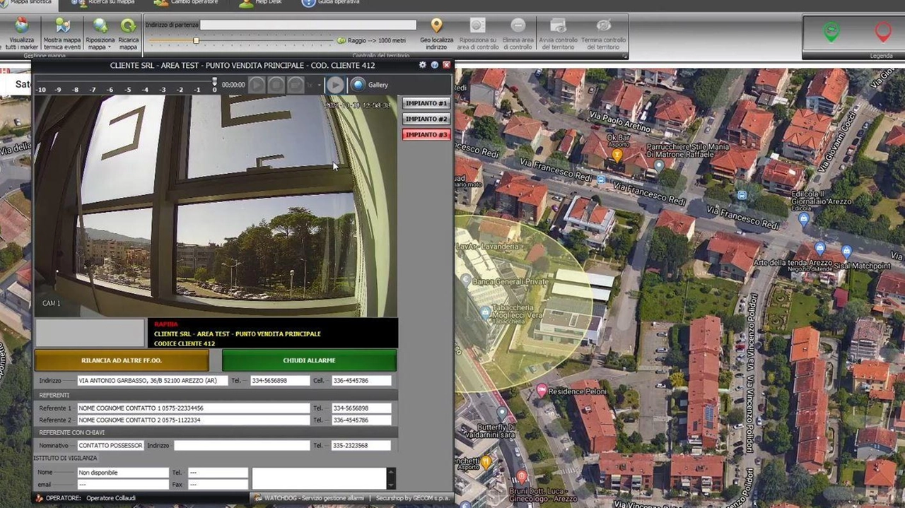Adjust the Raggio radius slider handle
The image size is (905, 508).
tap(196, 40)
